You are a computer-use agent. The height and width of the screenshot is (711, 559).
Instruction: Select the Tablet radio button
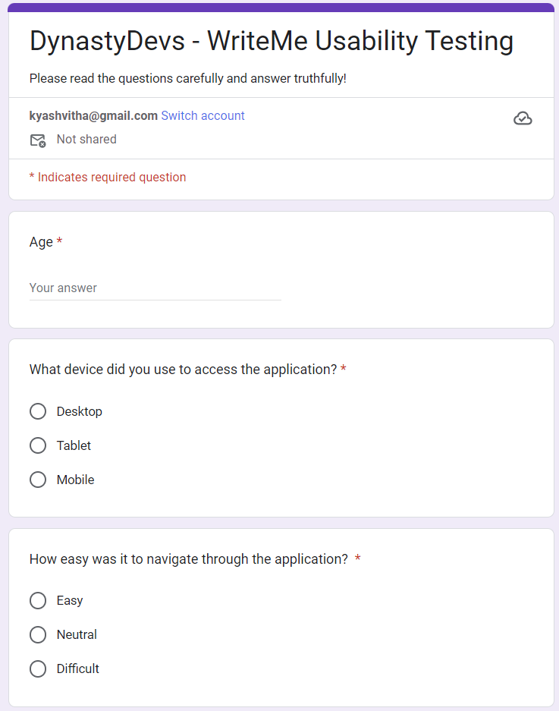[38, 445]
